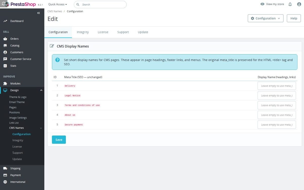Focus the Display Name field for Delivery
304x190 pixels.
(277, 86)
